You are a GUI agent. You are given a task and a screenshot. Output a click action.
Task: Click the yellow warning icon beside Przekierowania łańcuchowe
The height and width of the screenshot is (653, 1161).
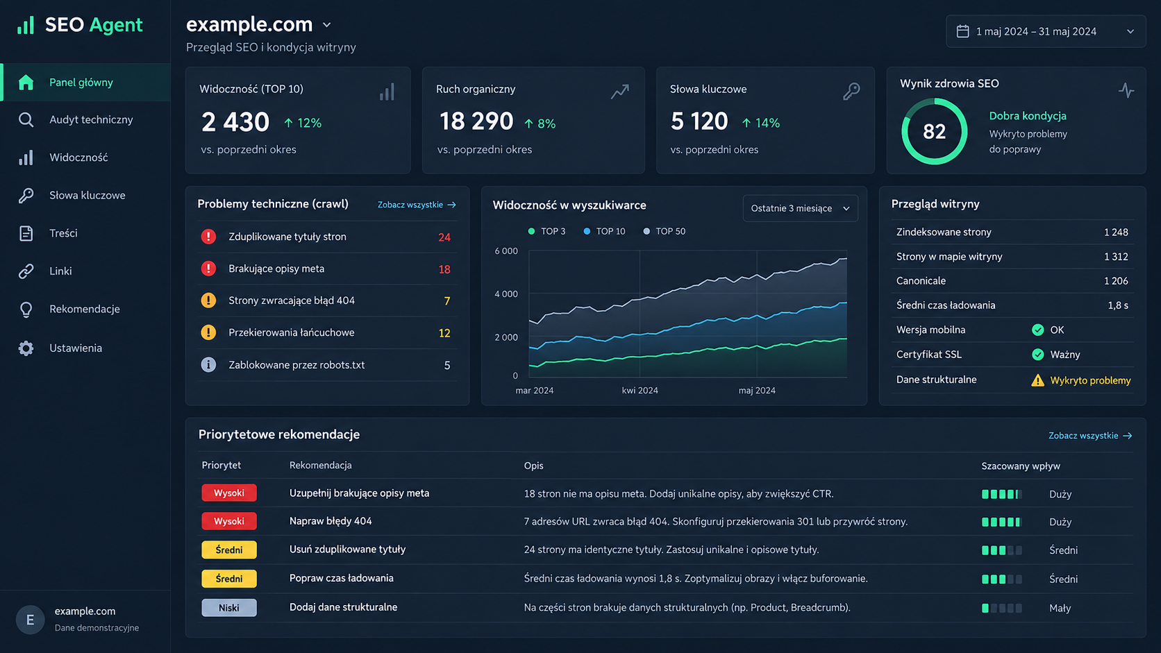coord(208,332)
